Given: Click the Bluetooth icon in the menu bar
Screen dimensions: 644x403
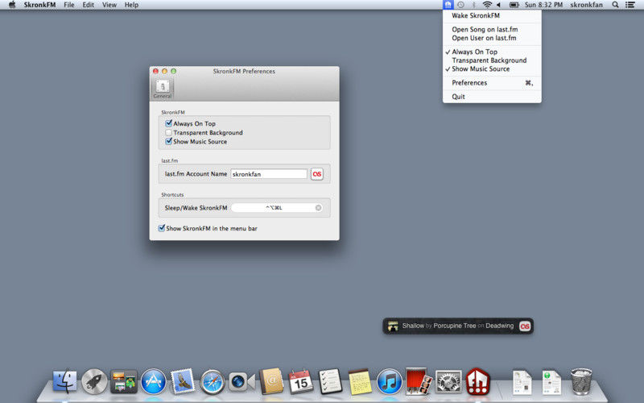Looking at the screenshot, I should coord(473,5).
